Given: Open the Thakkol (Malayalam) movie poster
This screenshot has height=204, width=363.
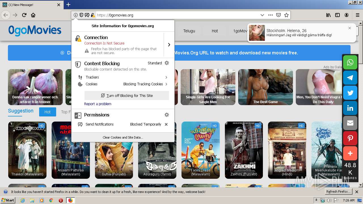Looking at the screenshot, I should coord(27,150).
